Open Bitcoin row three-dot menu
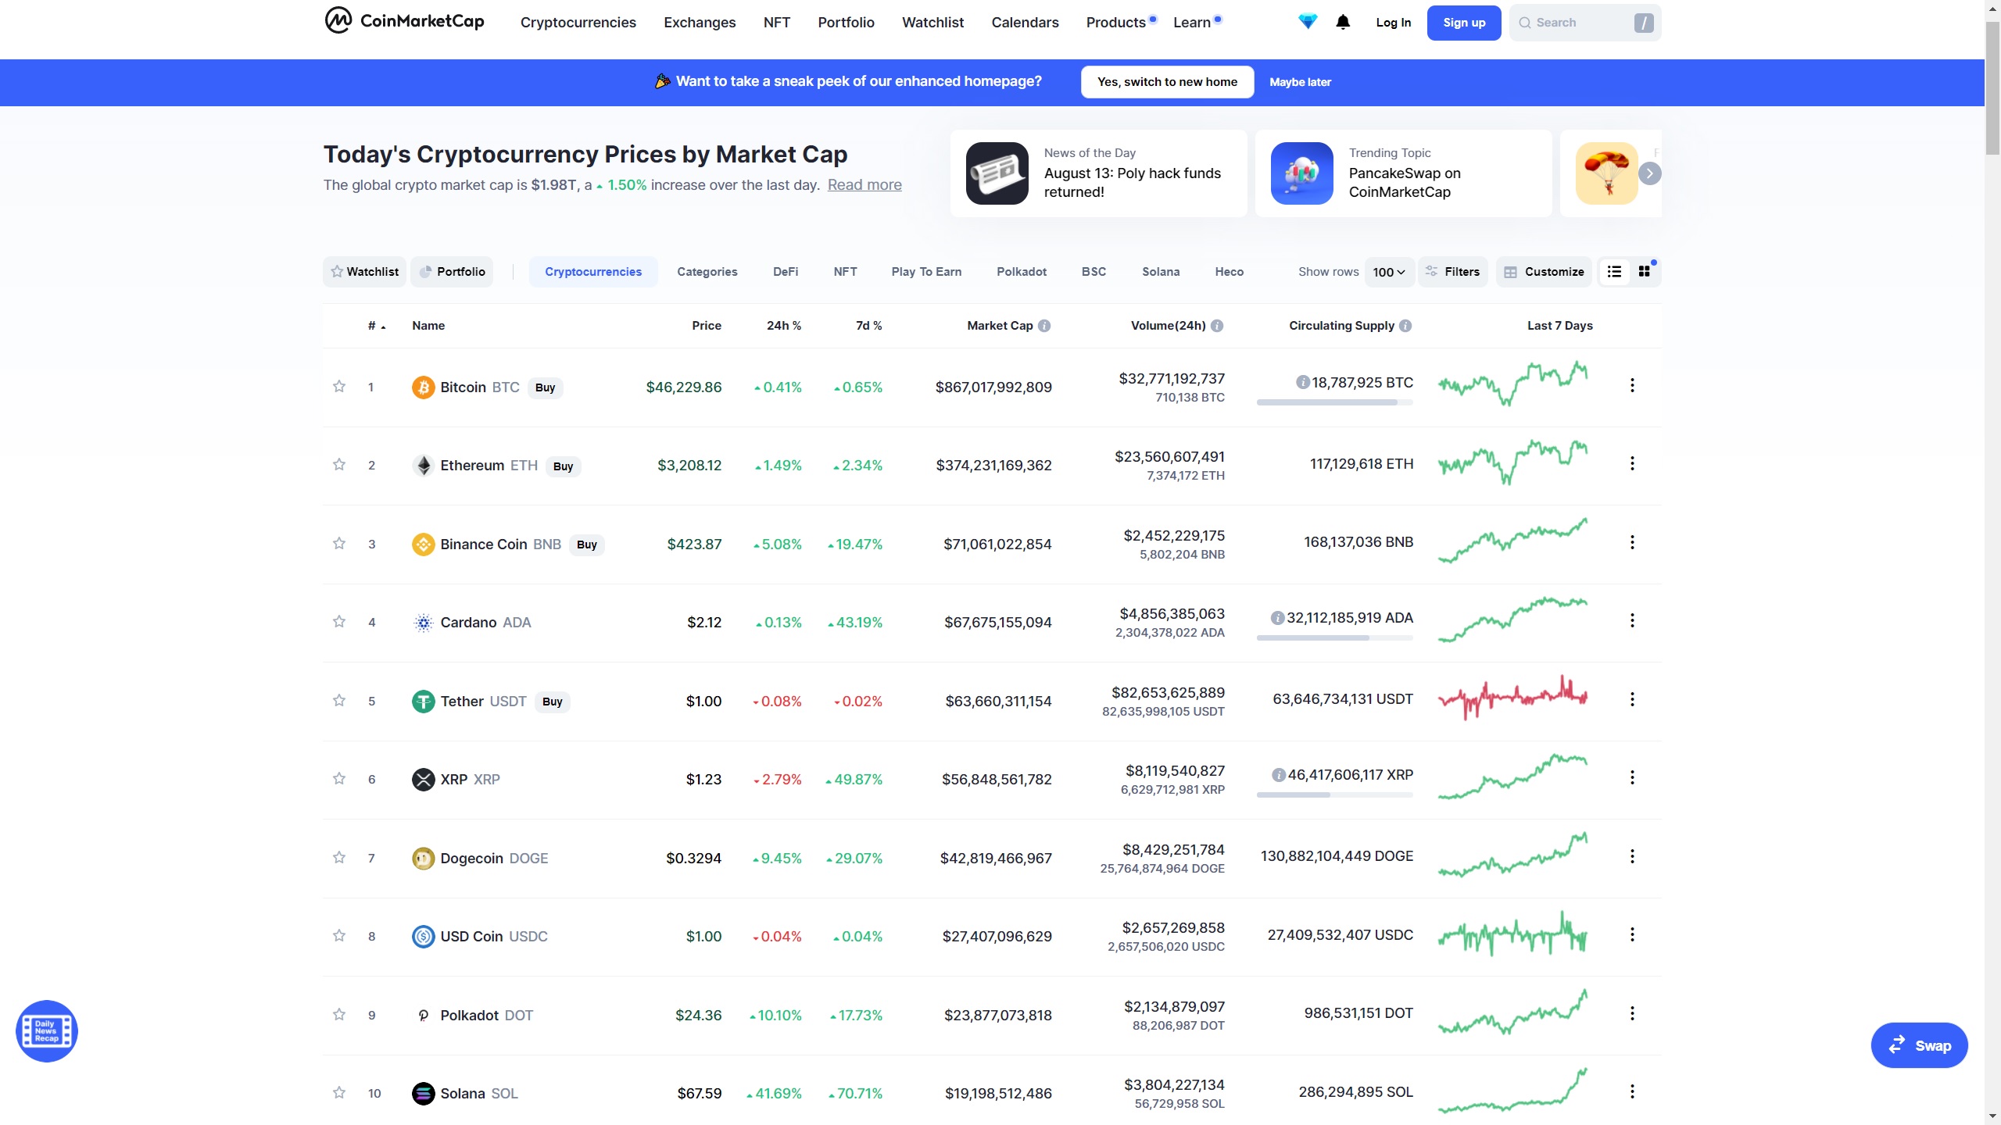The height and width of the screenshot is (1125, 2001). (x=1632, y=385)
